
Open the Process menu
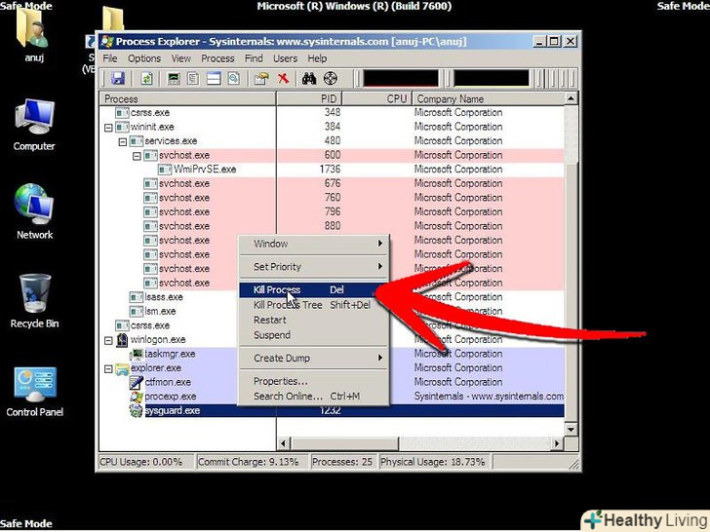pos(217,58)
